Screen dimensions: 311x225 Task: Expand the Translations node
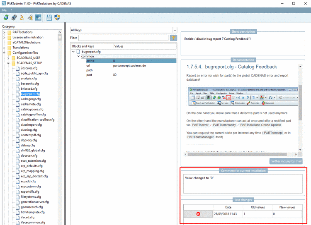tap(4, 48)
